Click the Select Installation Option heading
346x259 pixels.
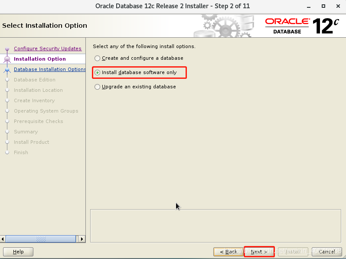click(45, 26)
